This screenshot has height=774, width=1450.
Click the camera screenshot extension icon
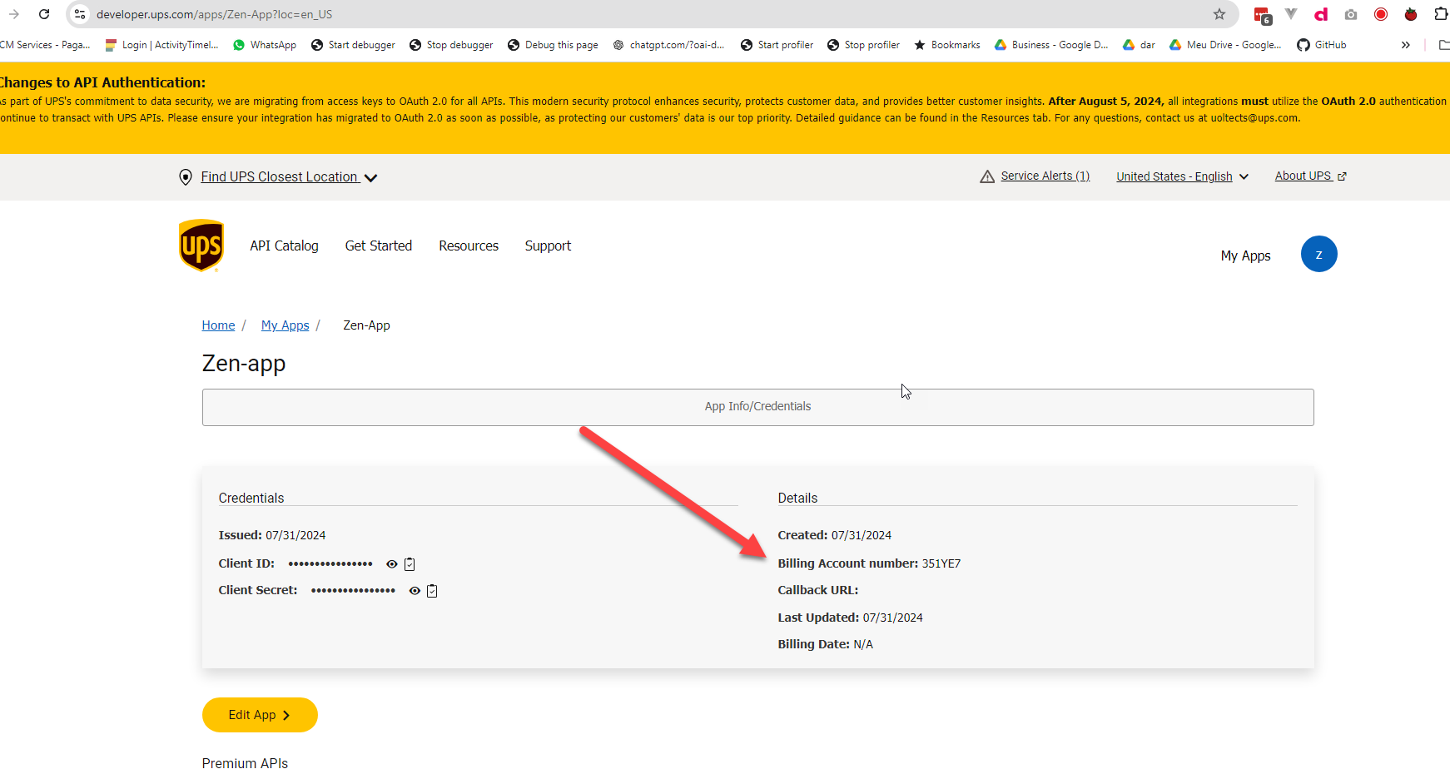pos(1351,14)
